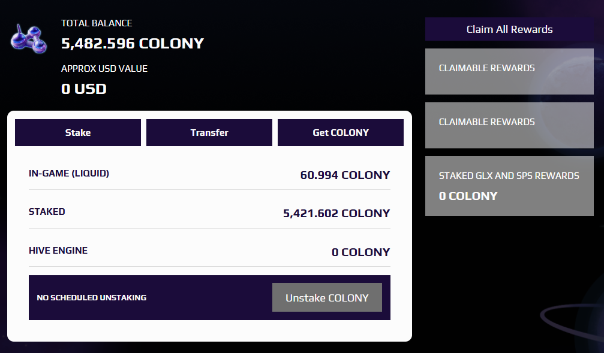The height and width of the screenshot is (353, 604).
Task: Click the Total Balance heading
Action: click(97, 23)
